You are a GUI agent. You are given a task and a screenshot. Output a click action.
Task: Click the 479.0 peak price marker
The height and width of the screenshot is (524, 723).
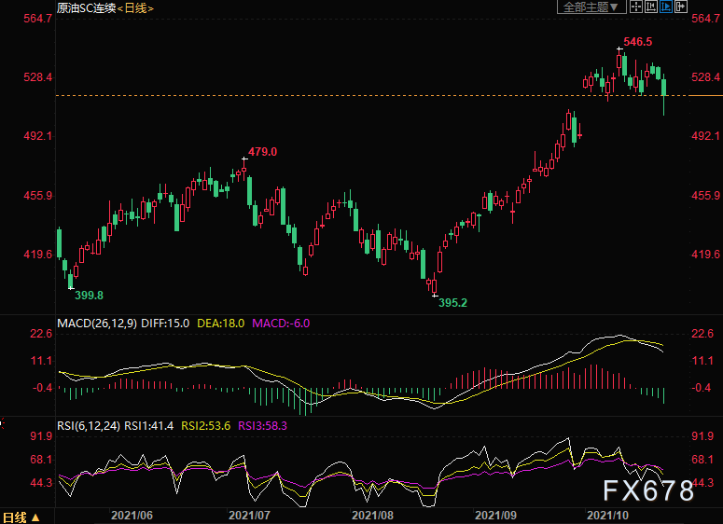262,152
